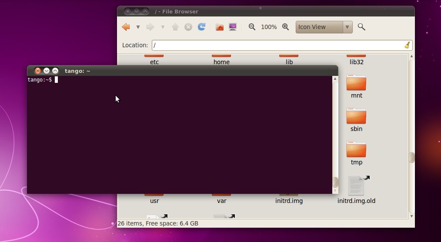Click terminal scrollbar up arrow
The height and width of the screenshot is (242, 441).
pyautogui.click(x=335, y=79)
